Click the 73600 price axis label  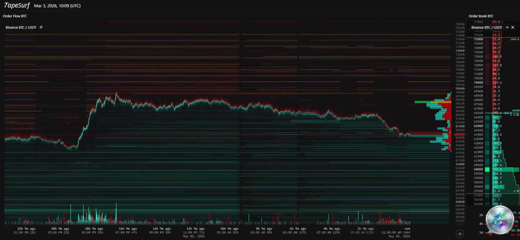coord(460,51)
